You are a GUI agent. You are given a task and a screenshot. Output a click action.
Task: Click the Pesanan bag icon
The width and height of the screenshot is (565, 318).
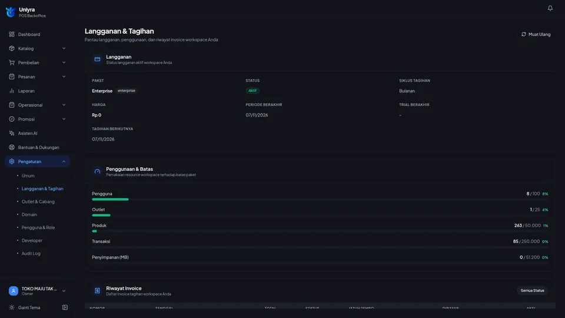(12, 77)
